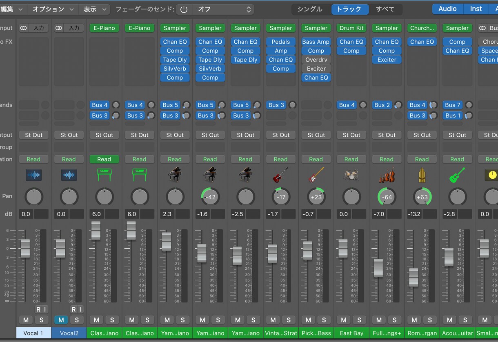Open Exciter plugin on strings channel
Screen dimensions: 498x342
(x=387, y=60)
